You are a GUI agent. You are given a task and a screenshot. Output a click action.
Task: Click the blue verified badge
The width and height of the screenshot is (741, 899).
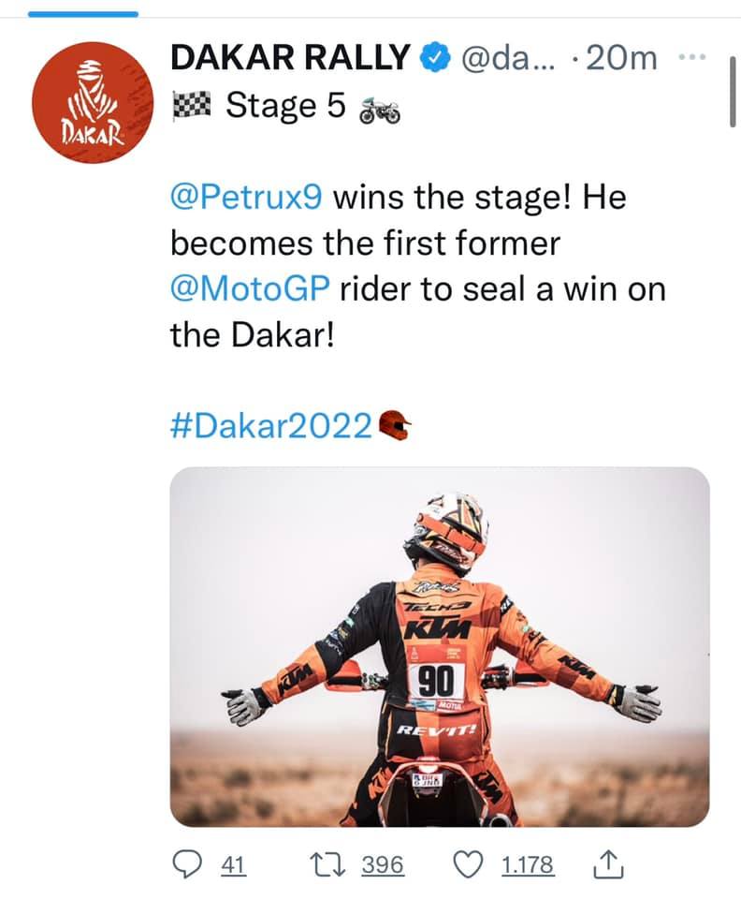pyautogui.click(x=433, y=60)
